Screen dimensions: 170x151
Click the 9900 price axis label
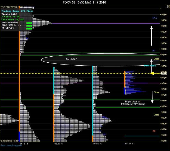click(164, 37)
